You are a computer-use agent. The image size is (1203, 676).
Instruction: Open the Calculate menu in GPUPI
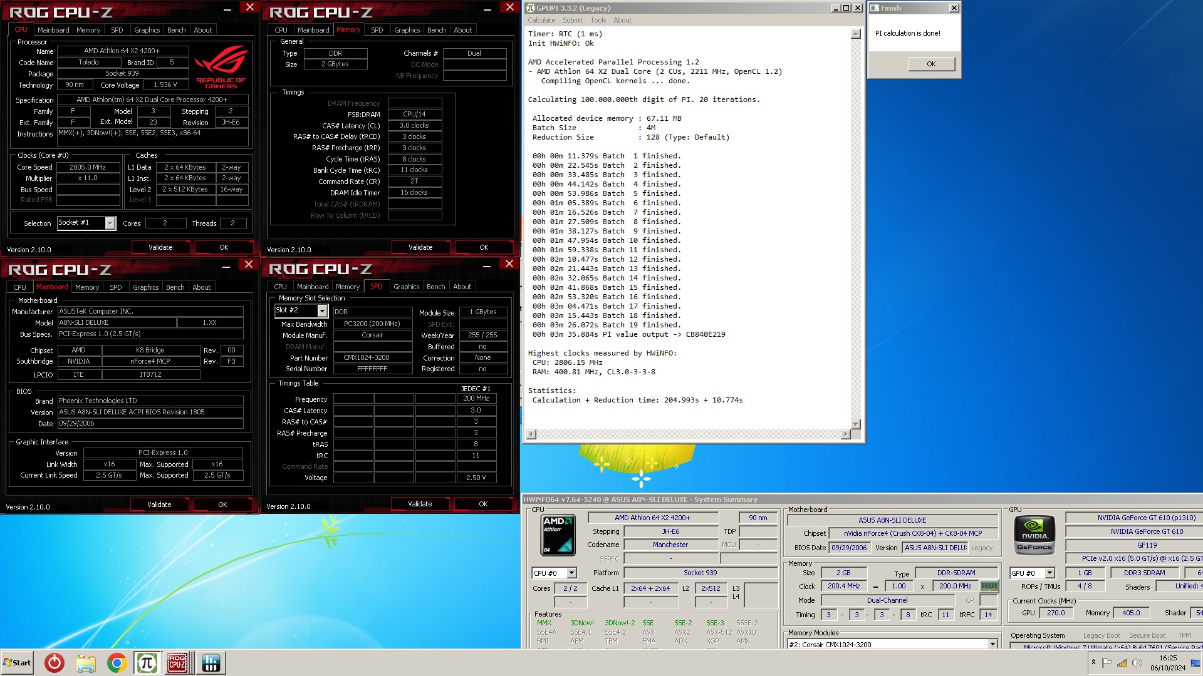[541, 20]
